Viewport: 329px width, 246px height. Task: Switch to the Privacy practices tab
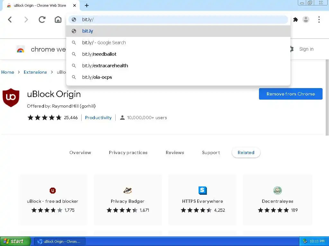point(128,152)
